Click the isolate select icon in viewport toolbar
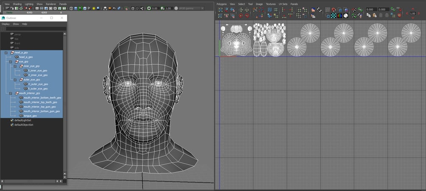 126,8
